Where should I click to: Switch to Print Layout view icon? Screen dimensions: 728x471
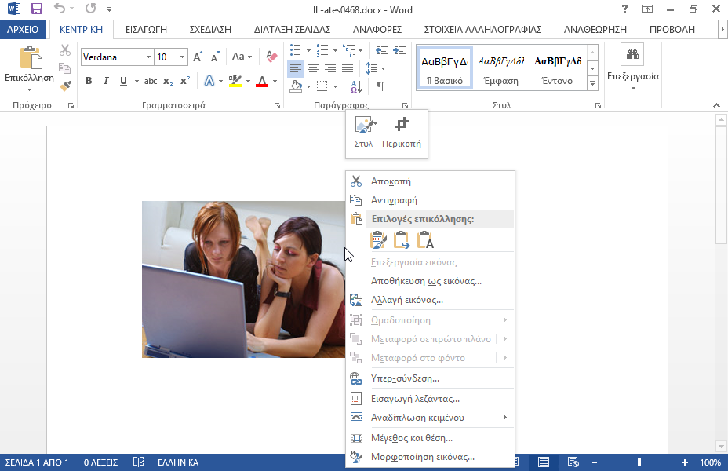[543, 462]
